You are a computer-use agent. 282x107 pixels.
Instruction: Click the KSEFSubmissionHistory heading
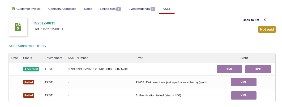click(x=27, y=46)
